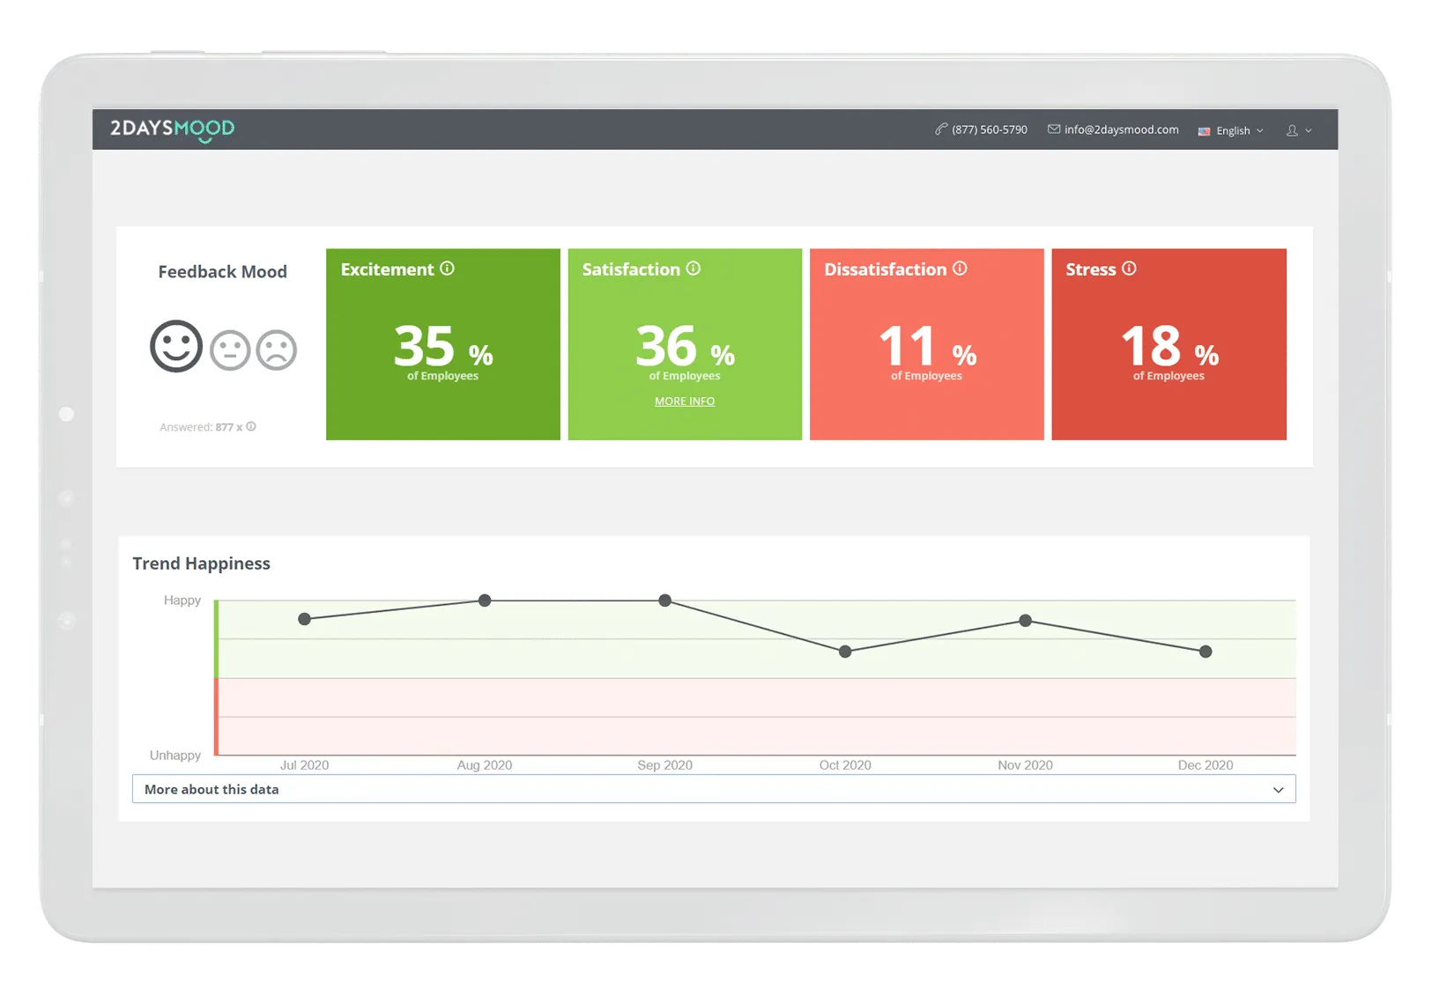Click the info icon next to Satisfaction

click(694, 269)
